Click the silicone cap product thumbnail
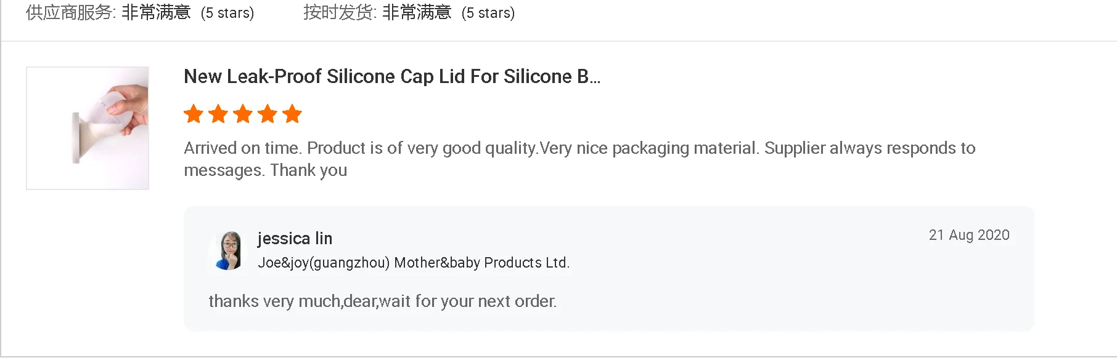The image size is (1117, 358). pos(88,128)
